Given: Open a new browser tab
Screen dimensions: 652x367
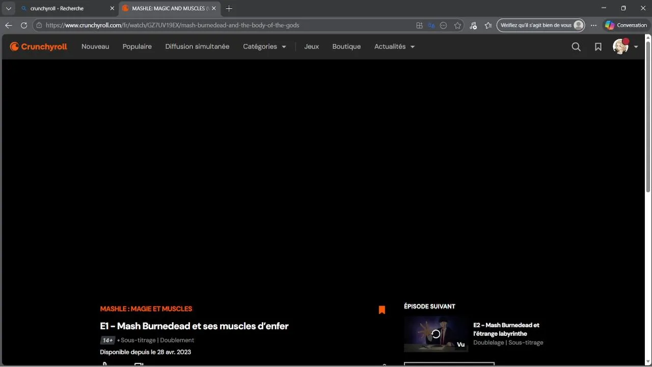Looking at the screenshot, I should coord(229,8).
